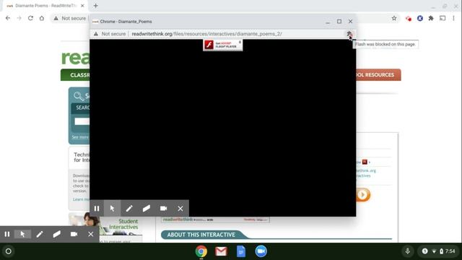The height and width of the screenshot is (260, 462).
Task: Open the status tray showing 7:54
Action: tap(439, 251)
